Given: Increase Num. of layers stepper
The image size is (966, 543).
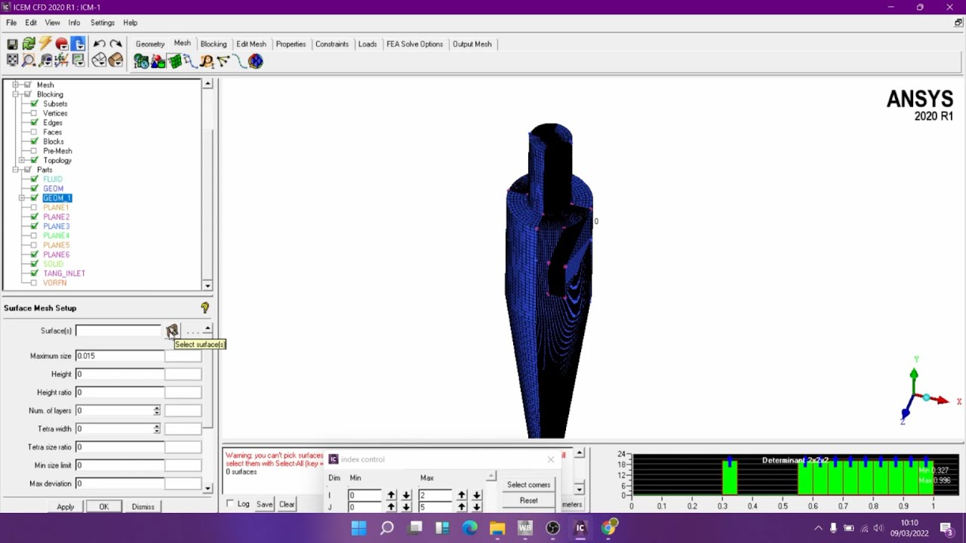Looking at the screenshot, I should (156, 408).
